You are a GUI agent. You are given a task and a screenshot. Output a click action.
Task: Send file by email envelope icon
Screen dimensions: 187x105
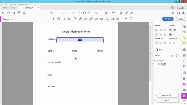pos(179,13)
